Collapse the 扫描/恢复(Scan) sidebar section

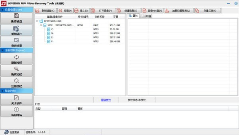tap(17, 10)
